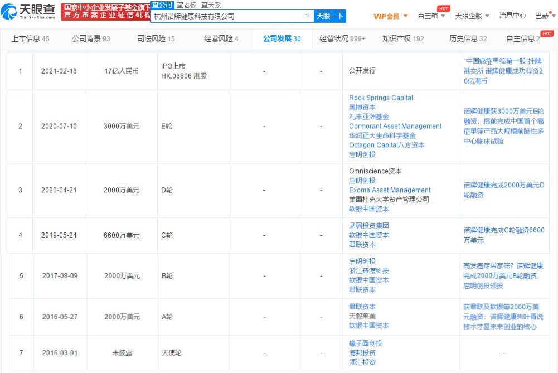Click the national SME fund banner
The height and width of the screenshot is (373, 558).
(x=105, y=11)
